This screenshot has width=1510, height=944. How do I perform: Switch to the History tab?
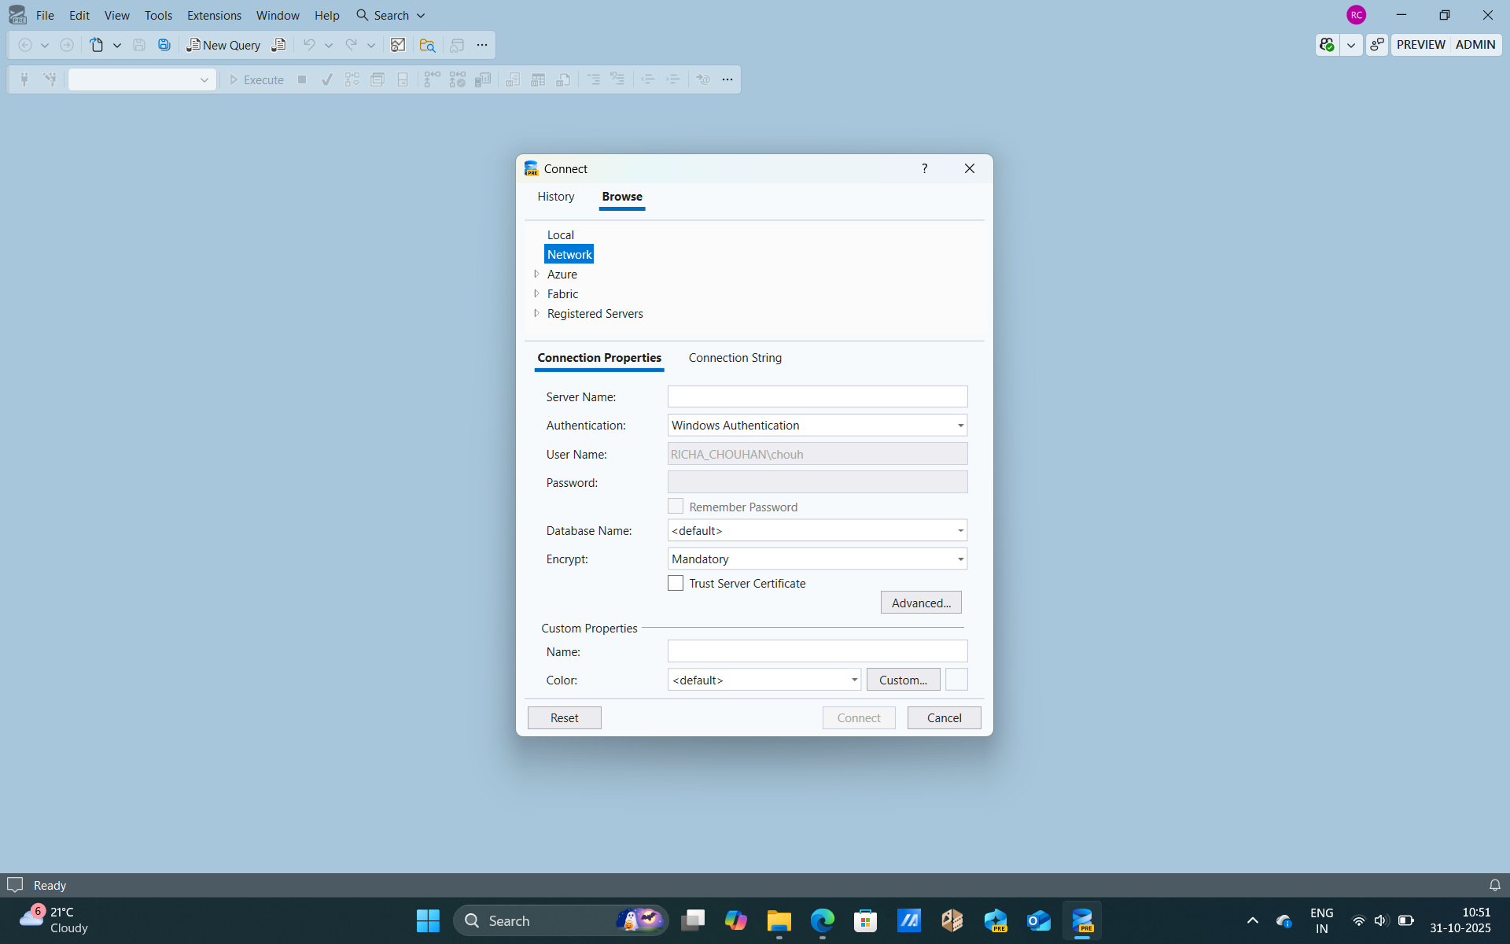point(555,197)
